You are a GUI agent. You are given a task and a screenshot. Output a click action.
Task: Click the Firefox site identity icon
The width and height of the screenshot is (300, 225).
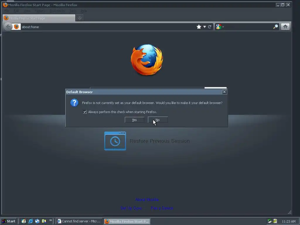tap(16, 27)
